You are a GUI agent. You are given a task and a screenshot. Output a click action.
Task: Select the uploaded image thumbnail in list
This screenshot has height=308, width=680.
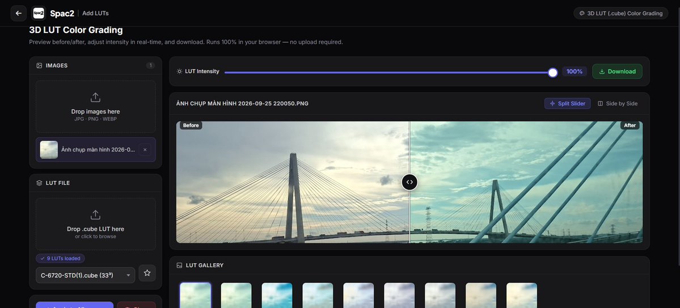[49, 150]
